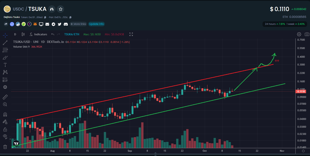The width and height of the screenshot is (310, 156).
Task: Click the 24 hours 7.81% stat
Action: click(x=275, y=24)
